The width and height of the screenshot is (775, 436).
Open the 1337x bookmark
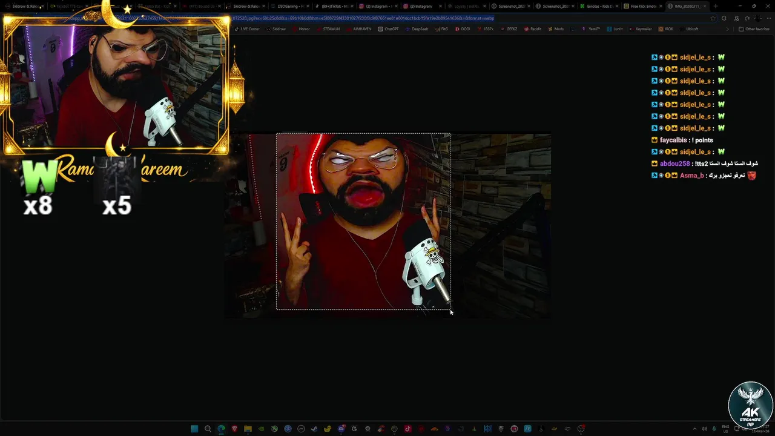tap(486, 29)
